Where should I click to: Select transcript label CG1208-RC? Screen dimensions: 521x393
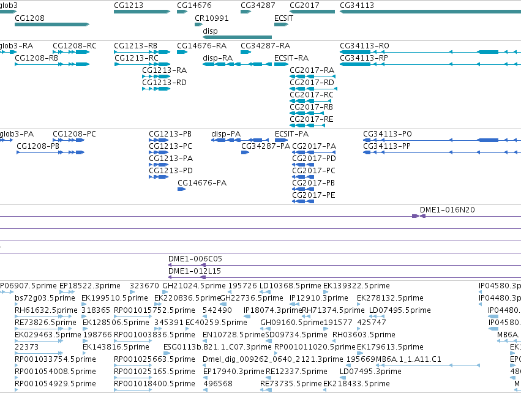coord(75,45)
